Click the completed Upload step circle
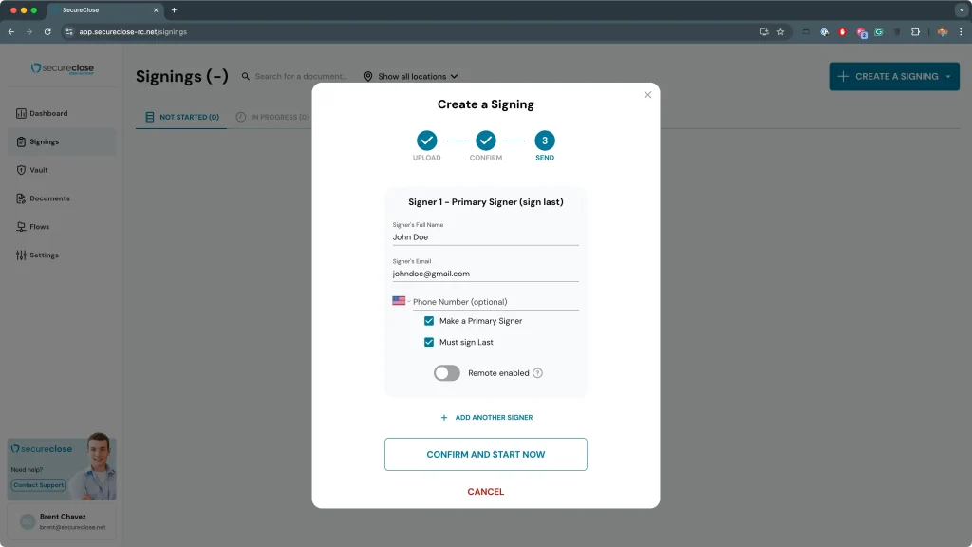Image resolution: width=972 pixels, height=547 pixels. [426, 141]
